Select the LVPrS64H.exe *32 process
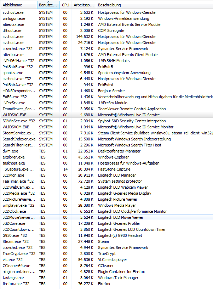The width and height of the screenshot is (213, 289). coord(107,61)
